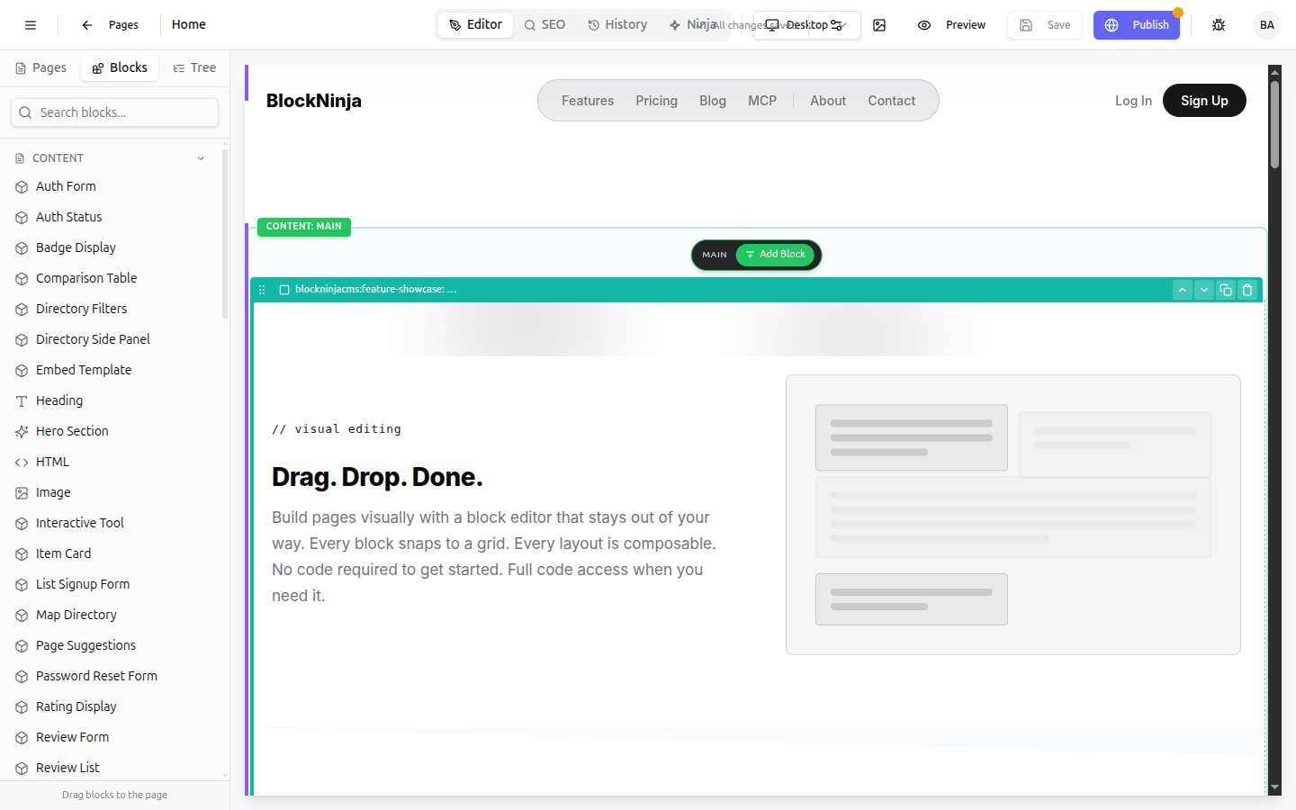Select Review Form block
Image resolution: width=1296 pixels, height=810 pixels.
point(113,737)
